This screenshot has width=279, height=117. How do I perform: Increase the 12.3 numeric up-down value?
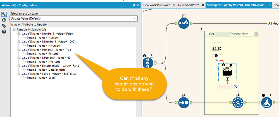(x=221, y=47)
